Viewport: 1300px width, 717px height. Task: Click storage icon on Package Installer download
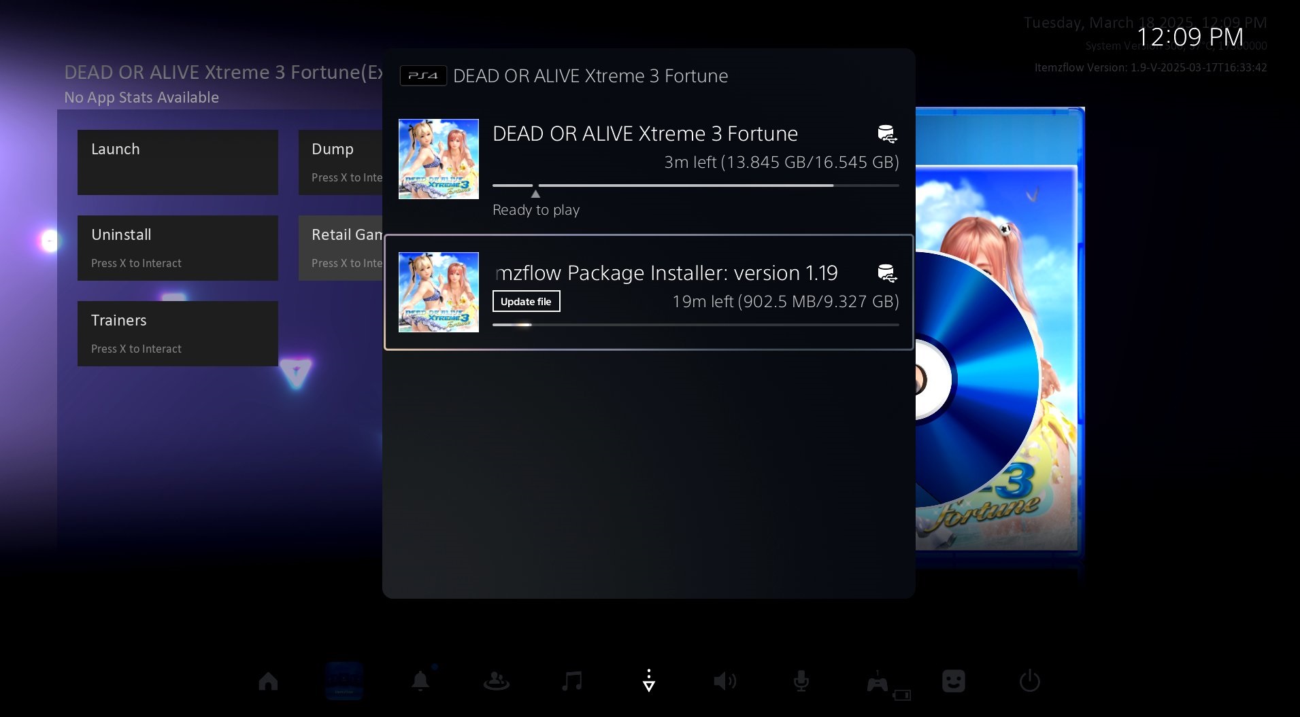coord(886,273)
